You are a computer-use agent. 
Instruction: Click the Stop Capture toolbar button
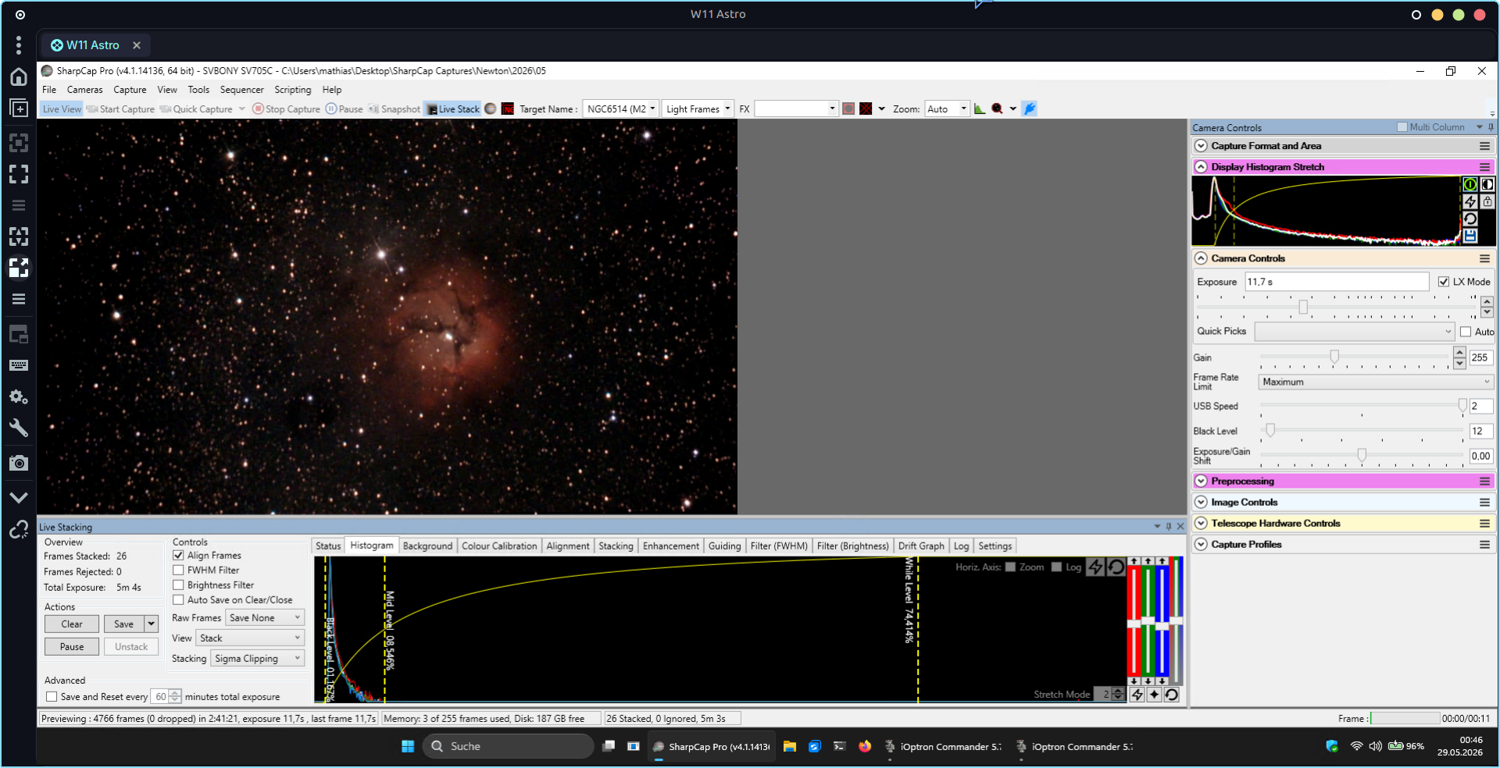point(286,108)
